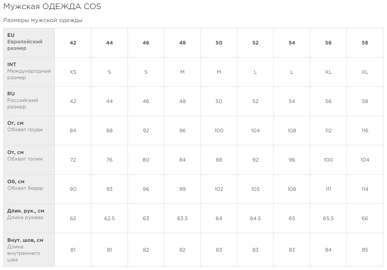Click chest girth value 100
The image size is (387, 270).
219,130
